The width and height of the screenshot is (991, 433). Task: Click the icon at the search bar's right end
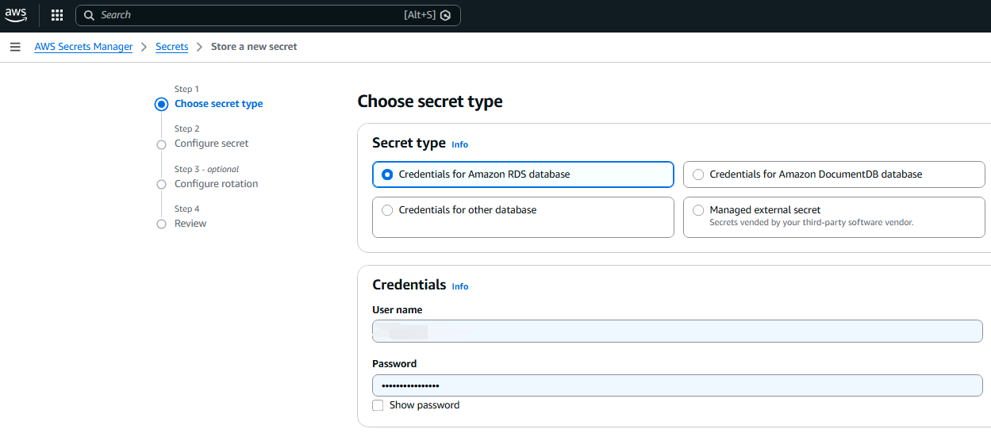point(446,15)
